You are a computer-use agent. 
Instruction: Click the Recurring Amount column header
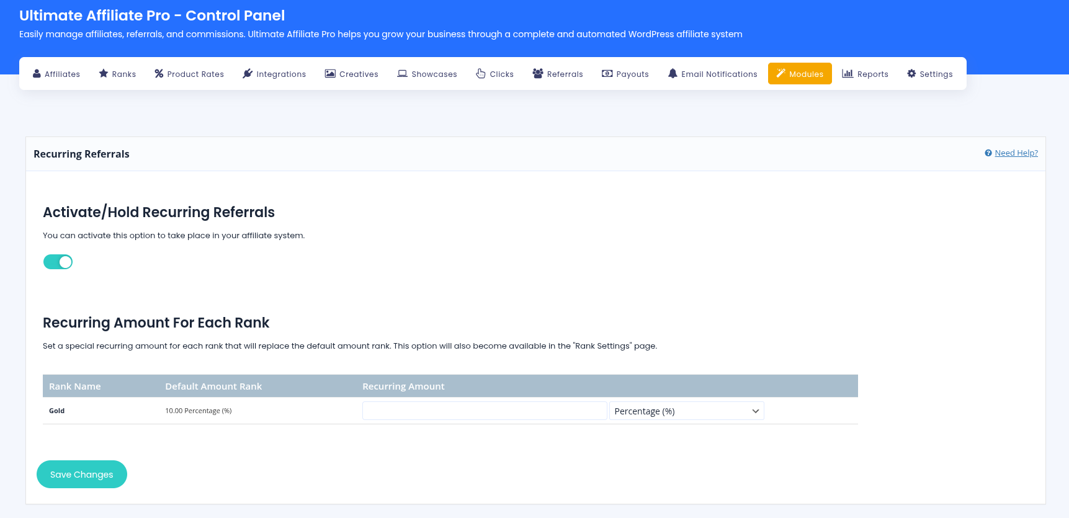pos(403,386)
